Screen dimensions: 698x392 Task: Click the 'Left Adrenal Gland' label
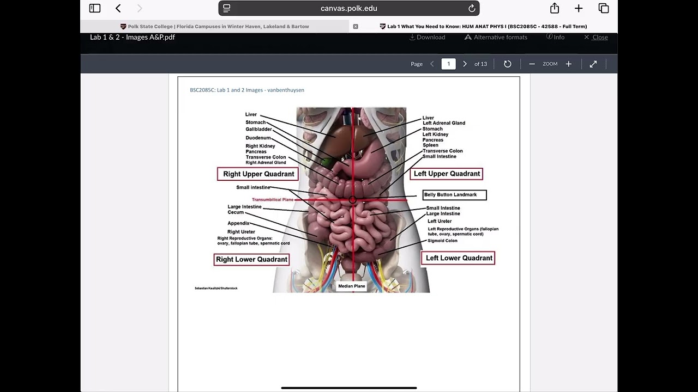(444, 123)
